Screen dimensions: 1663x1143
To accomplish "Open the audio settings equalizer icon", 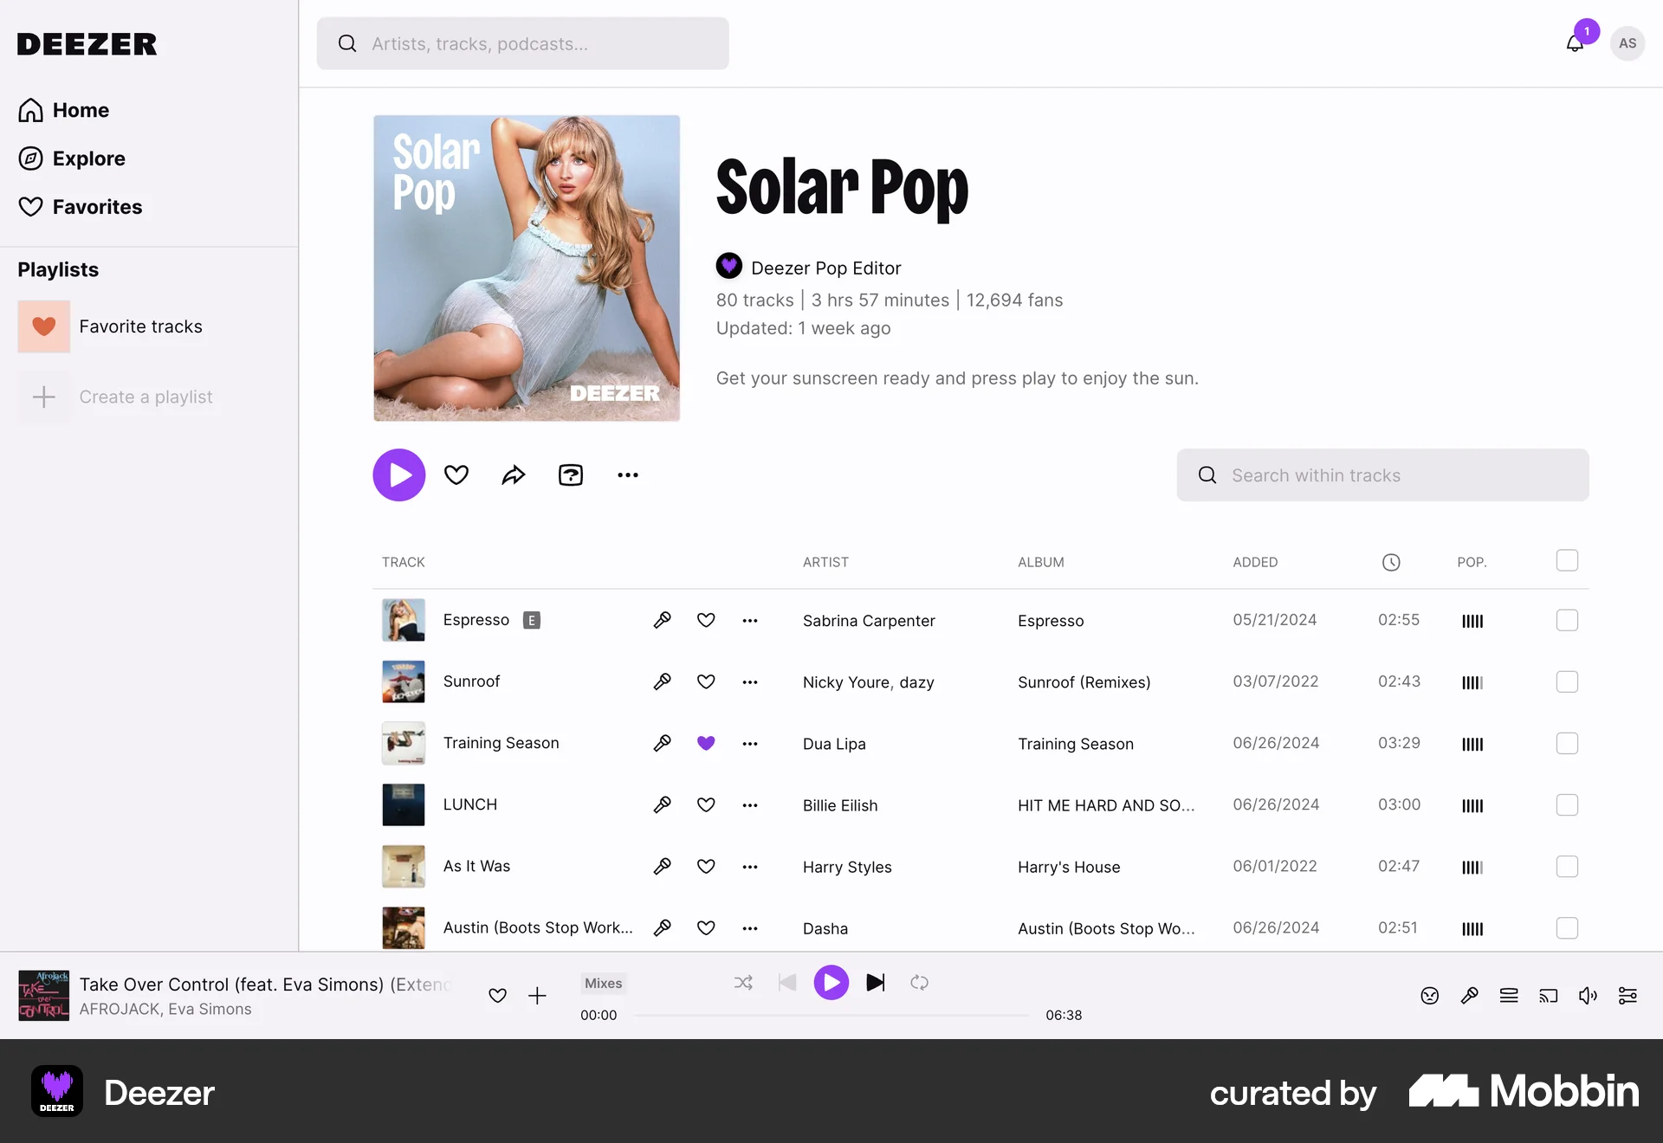I will 1627,996.
